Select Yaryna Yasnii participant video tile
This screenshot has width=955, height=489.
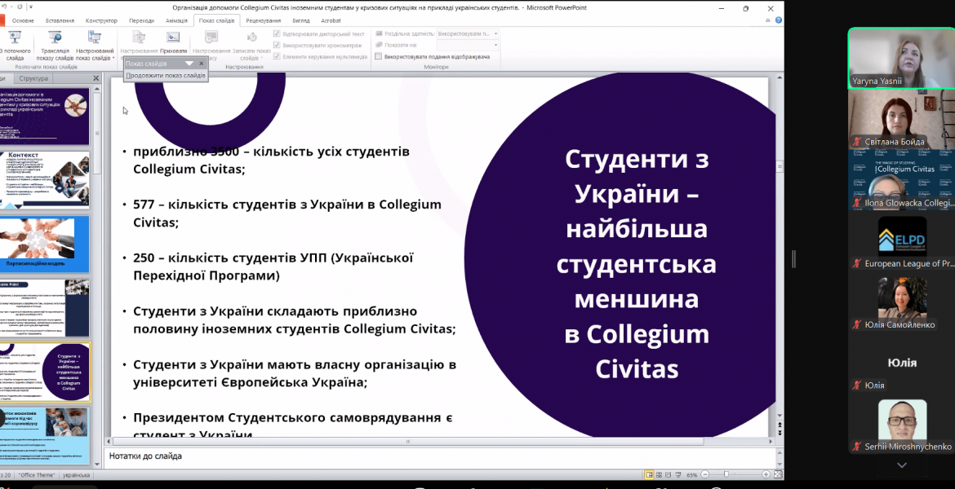[901, 59]
